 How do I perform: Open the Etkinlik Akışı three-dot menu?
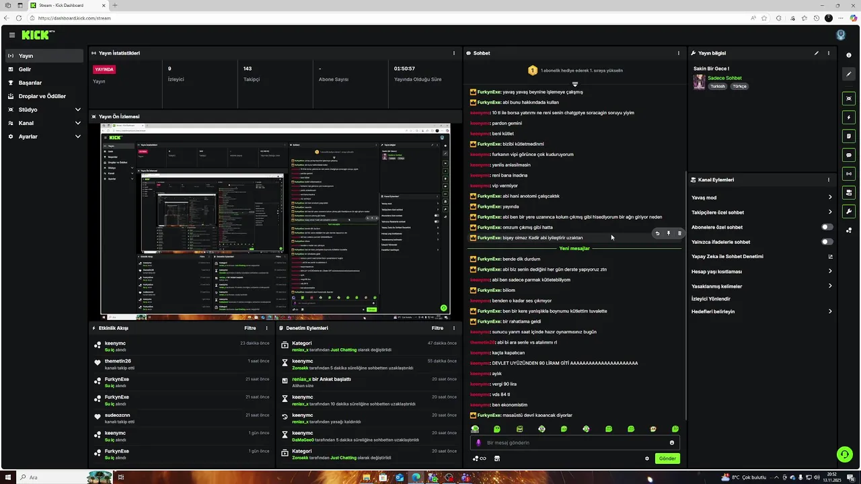click(x=266, y=328)
